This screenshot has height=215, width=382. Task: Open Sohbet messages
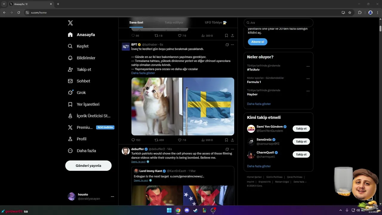click(79, 81)
